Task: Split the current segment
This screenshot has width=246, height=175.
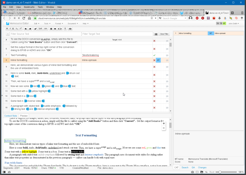Action: [40, 29]
